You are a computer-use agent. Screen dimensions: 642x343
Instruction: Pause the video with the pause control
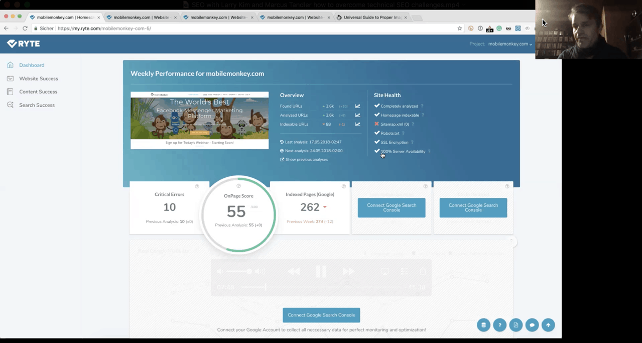coord(321,271)
